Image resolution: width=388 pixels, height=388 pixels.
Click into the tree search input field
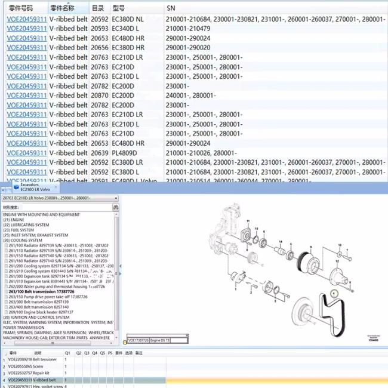tap(67, 207)
